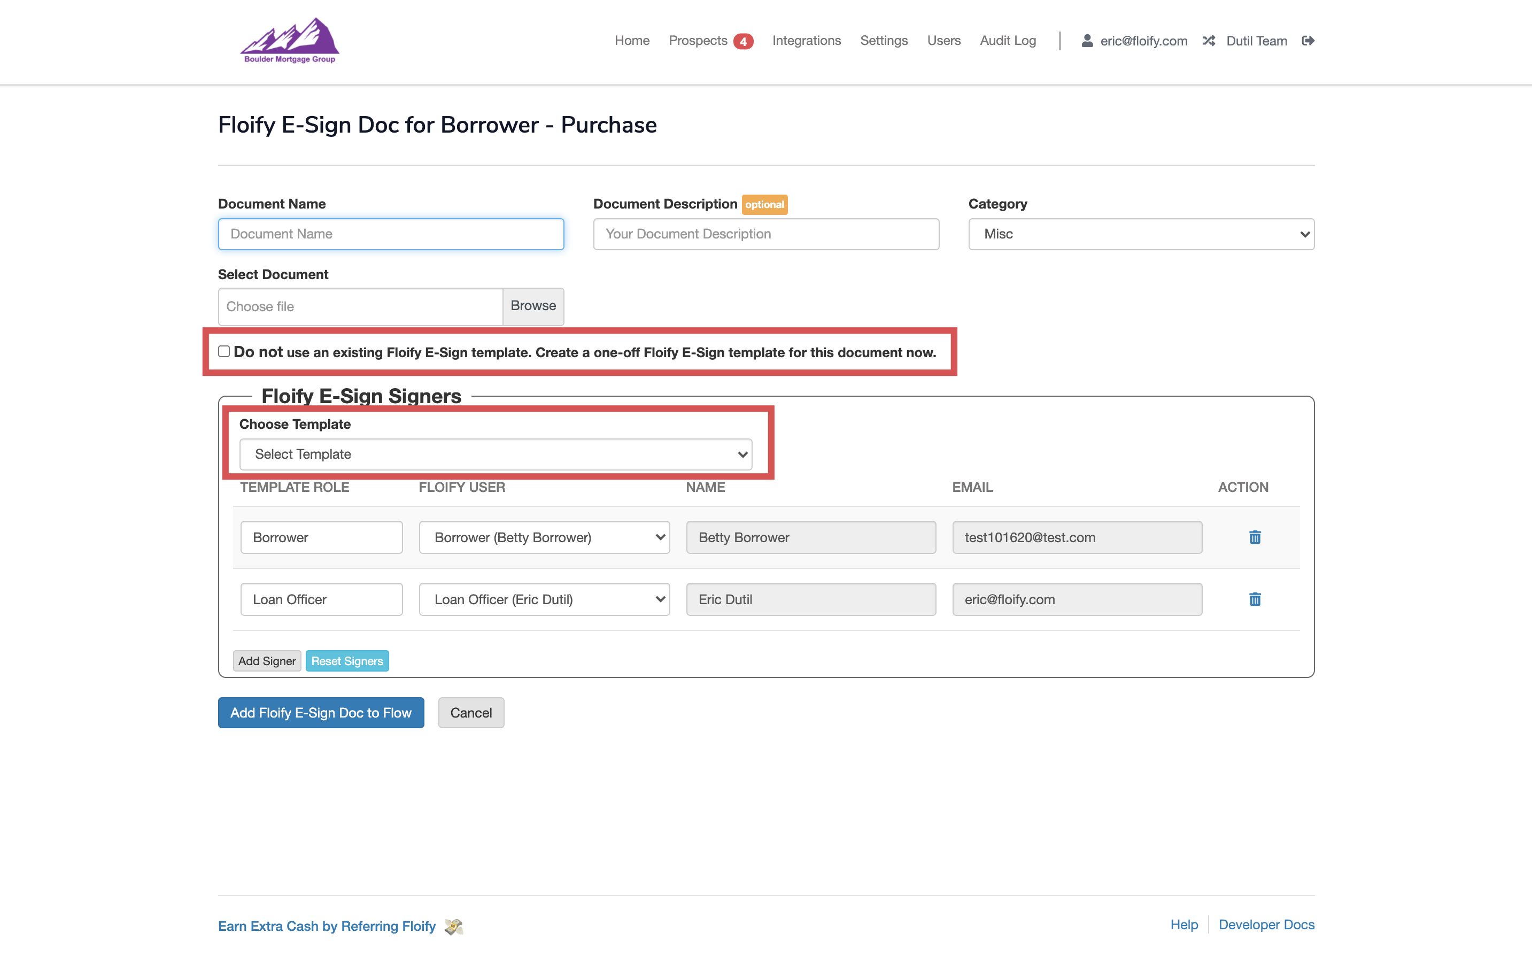1532x956 pixels.
Task: Click the red notification badge on Prospects
Action: [x=744, y=41]
